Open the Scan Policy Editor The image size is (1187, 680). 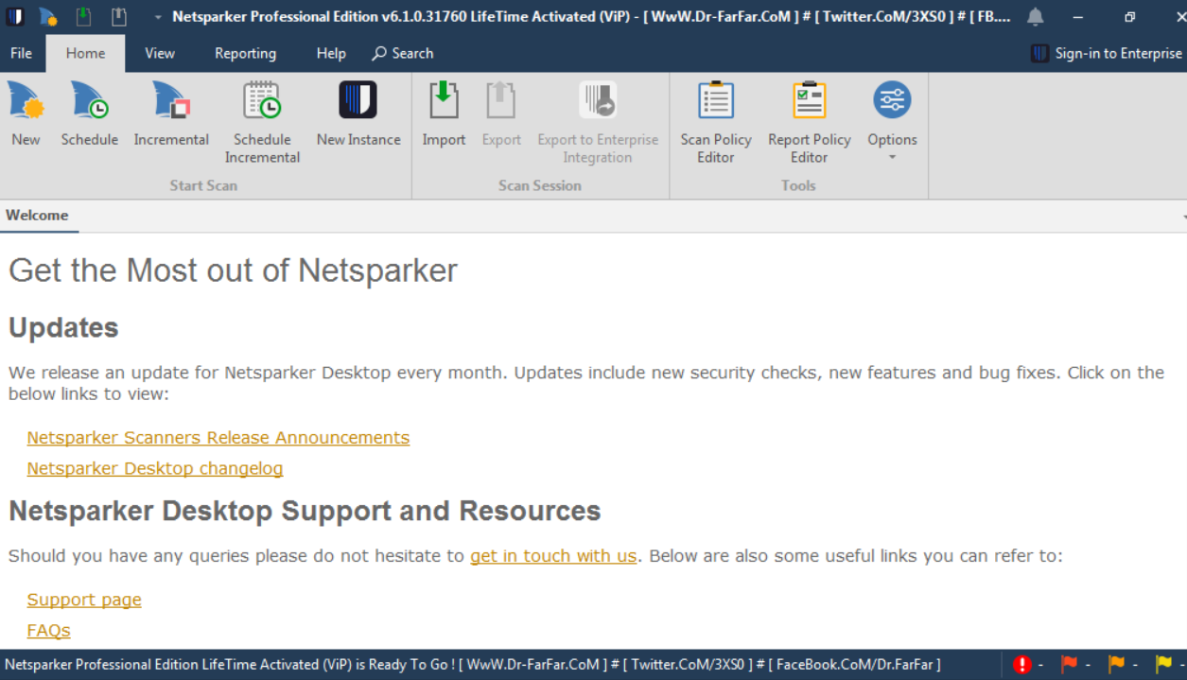[716, 121]
